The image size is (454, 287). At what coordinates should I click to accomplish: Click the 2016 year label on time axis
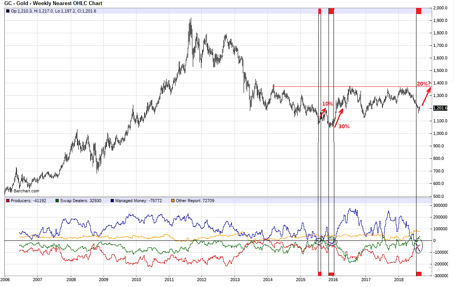pos(333,280)
